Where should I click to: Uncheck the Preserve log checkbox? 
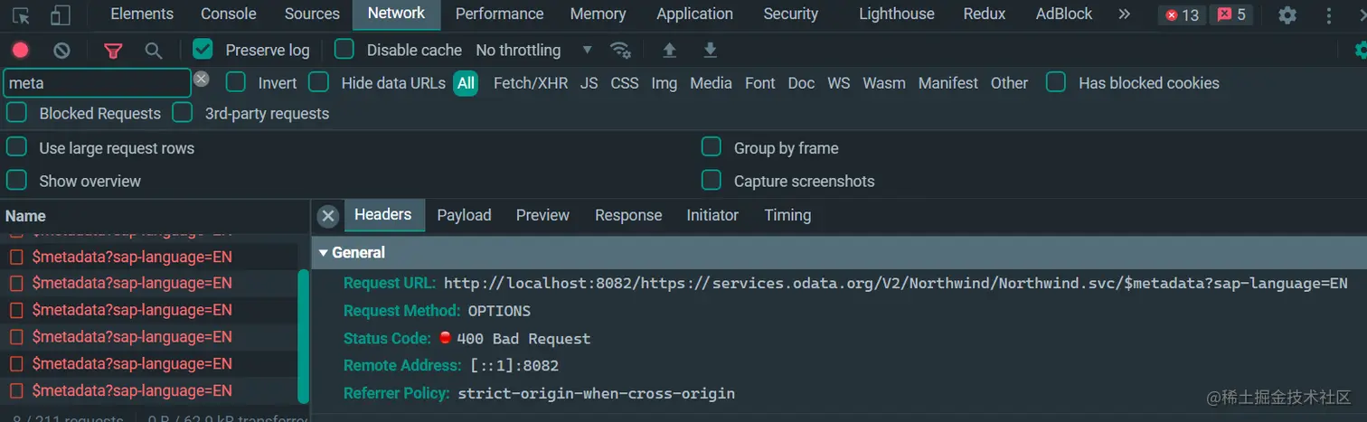tap(203, 50)
